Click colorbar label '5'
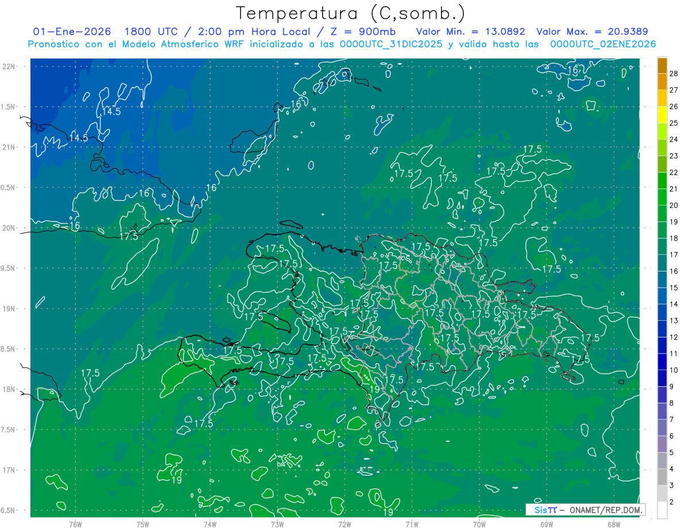The height and width of the screenshot is (532, 689). point(672,453)
